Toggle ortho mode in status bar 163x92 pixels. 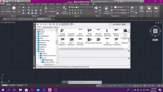pyautogui.click(x=111, y=86)
